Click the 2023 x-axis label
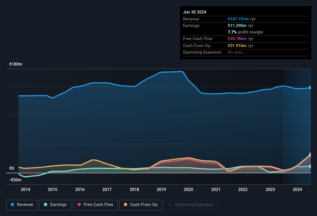 point(270,189)
